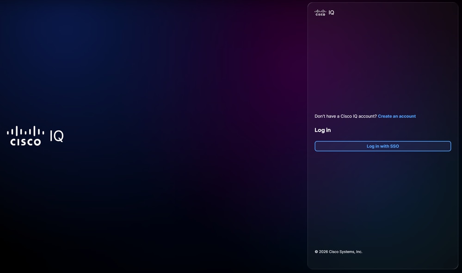Click the '© 2026 Cisco Systems, Inc.' text
The image size is (462, 273).
pyautogui.click(x=338, y=252)
